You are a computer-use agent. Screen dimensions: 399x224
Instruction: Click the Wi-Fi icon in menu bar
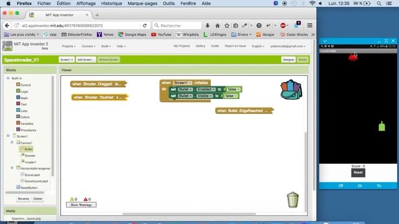312,3
